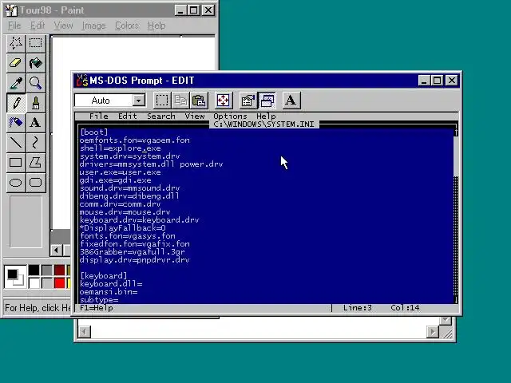
Task: Choose the Brush tool in Paint
Action: click(35, 103)
